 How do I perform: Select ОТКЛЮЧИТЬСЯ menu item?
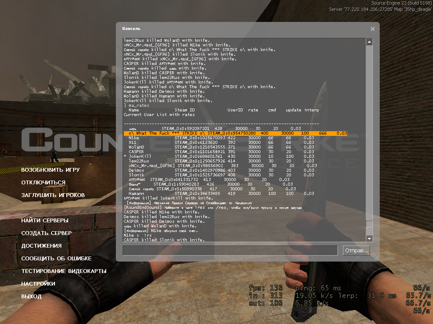[44, 182]
